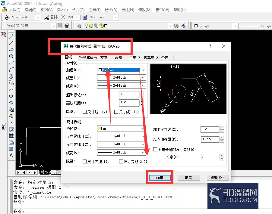
Task: Open the Text Style manager icon
Action: (x=7, y=17)
